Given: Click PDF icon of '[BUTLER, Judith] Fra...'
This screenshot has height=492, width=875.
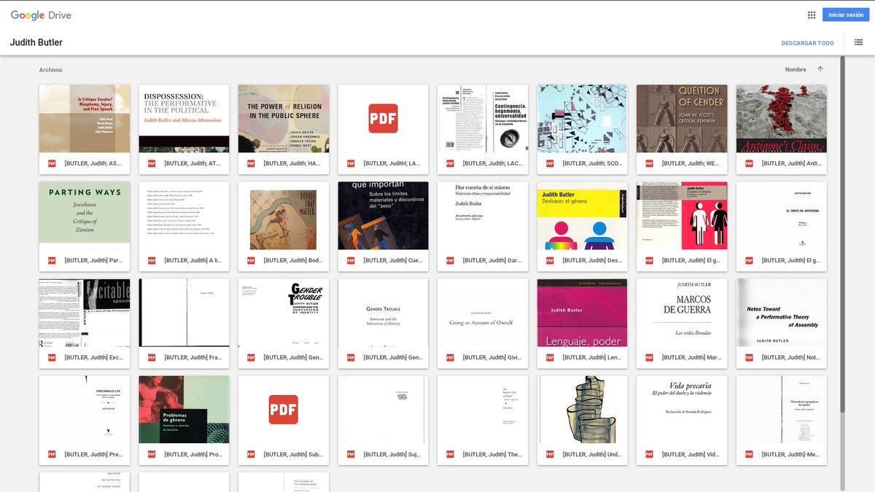Looking at the screenshot, I should tap(152, 357).
